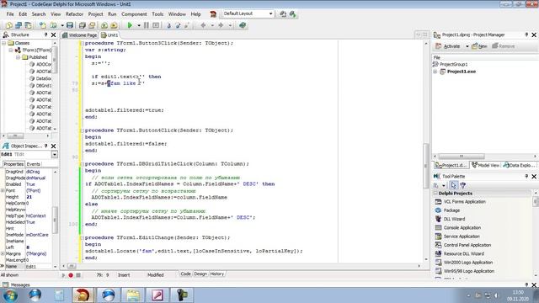
Task: Collapse the Classes tree node
Action: [3, 43]
